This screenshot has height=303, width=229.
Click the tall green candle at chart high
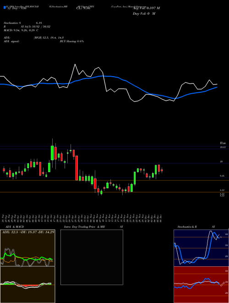click(52, 153)
